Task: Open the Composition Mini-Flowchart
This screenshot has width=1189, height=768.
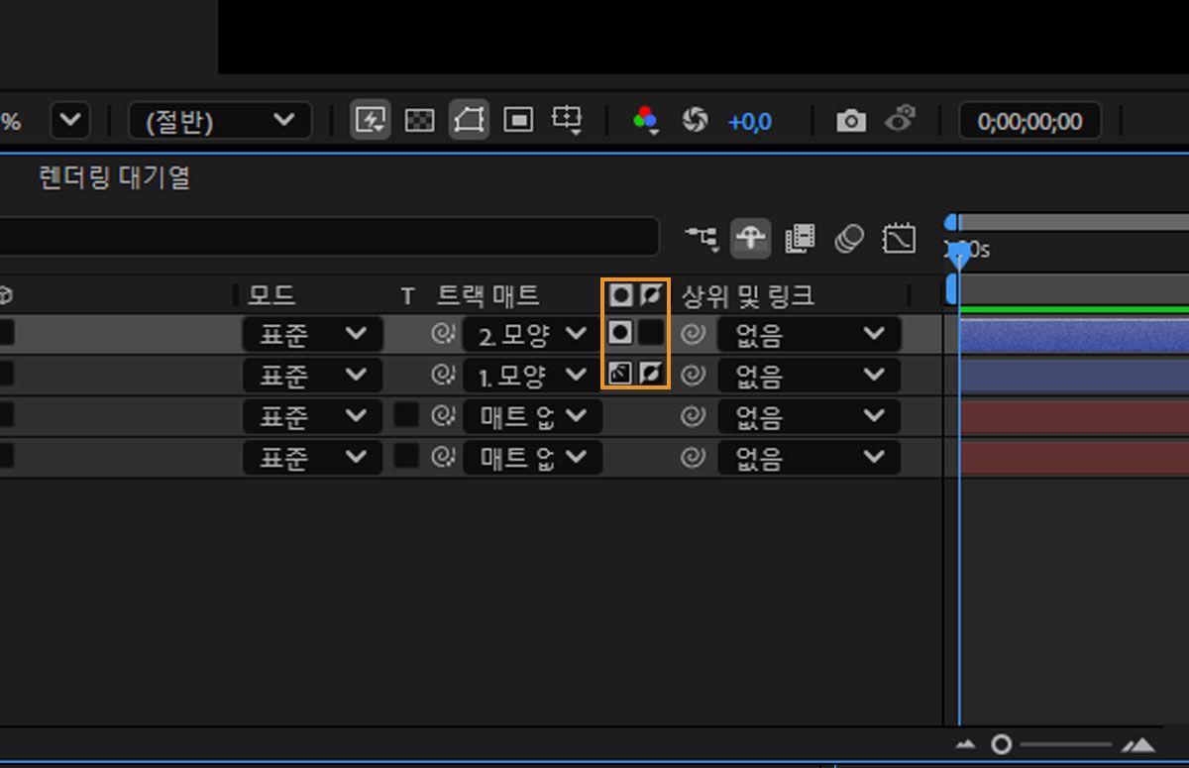Action: pos(701,238)
